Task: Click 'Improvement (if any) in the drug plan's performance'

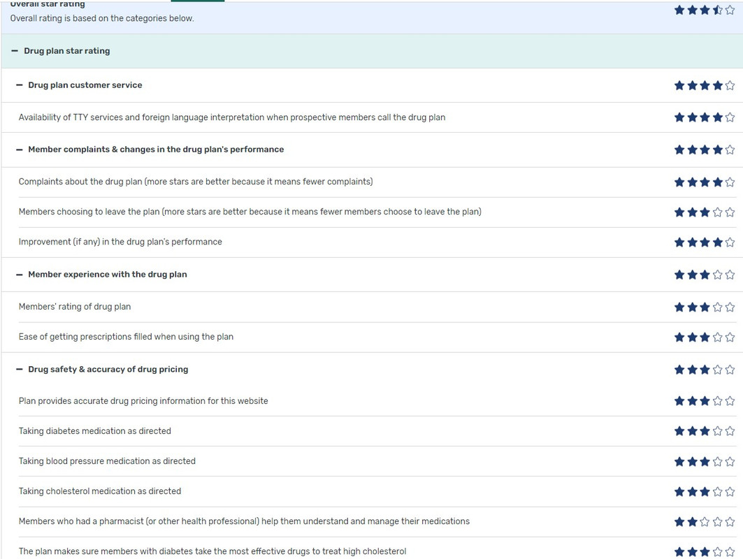Action: [120, 242]
